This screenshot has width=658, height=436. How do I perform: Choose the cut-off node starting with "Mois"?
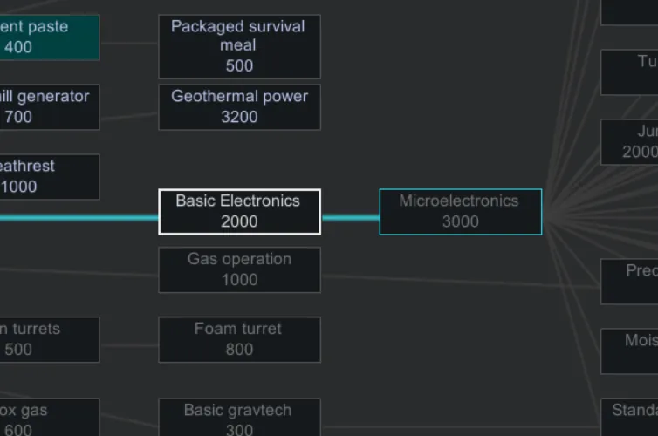click(x=630, y=351)
